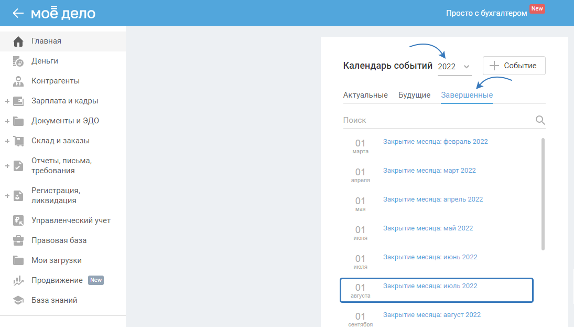The width and height of the screenshot is (574, 327).
Task: Open Закрытие месяца: февраль 2022
Action: (x=435, y=142)
